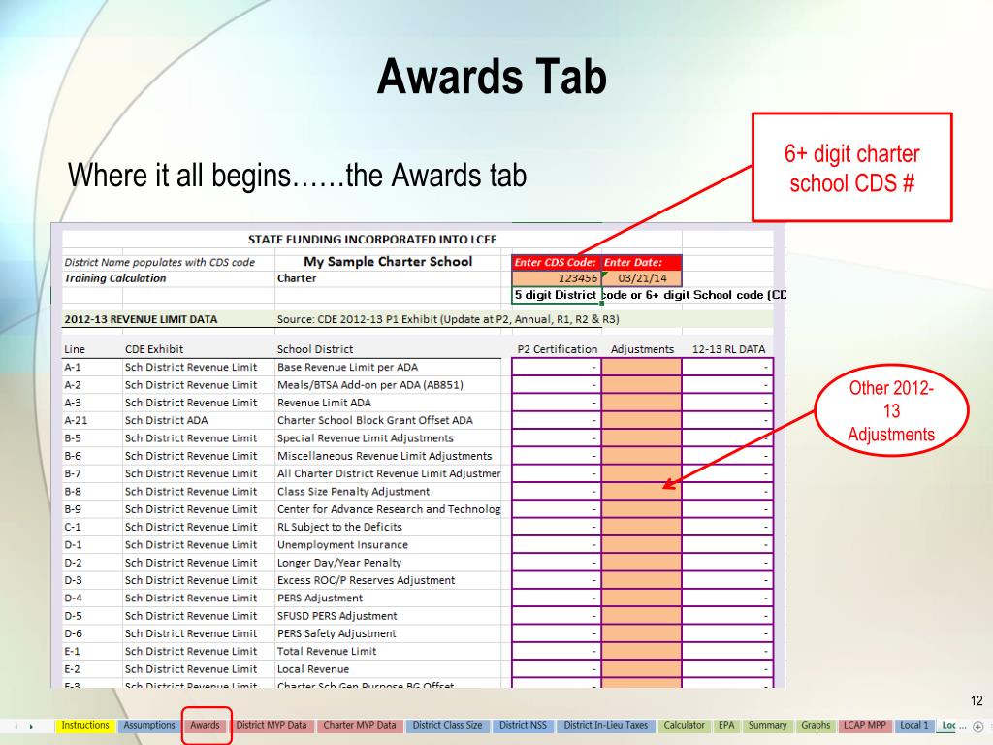Select the Awards sheet tab
The image size is (993, 745).
[206, 726]
